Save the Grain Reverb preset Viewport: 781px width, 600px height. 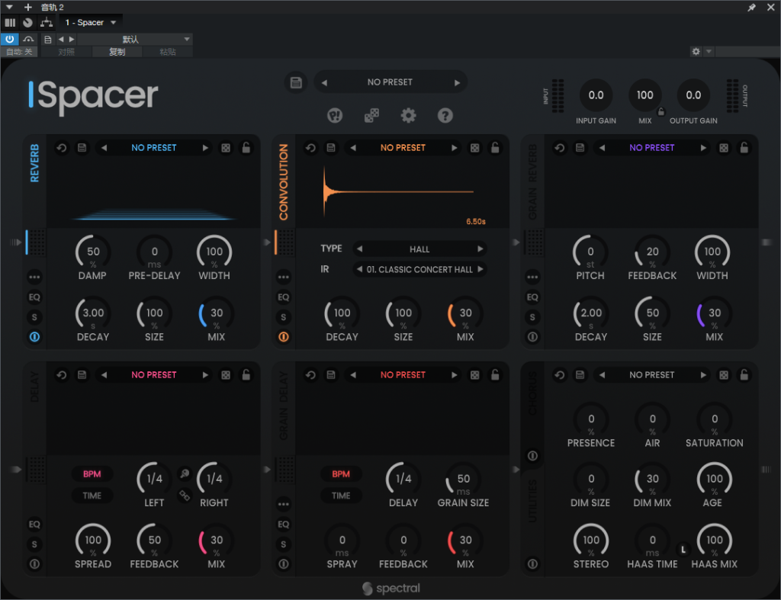click(580, 148)
